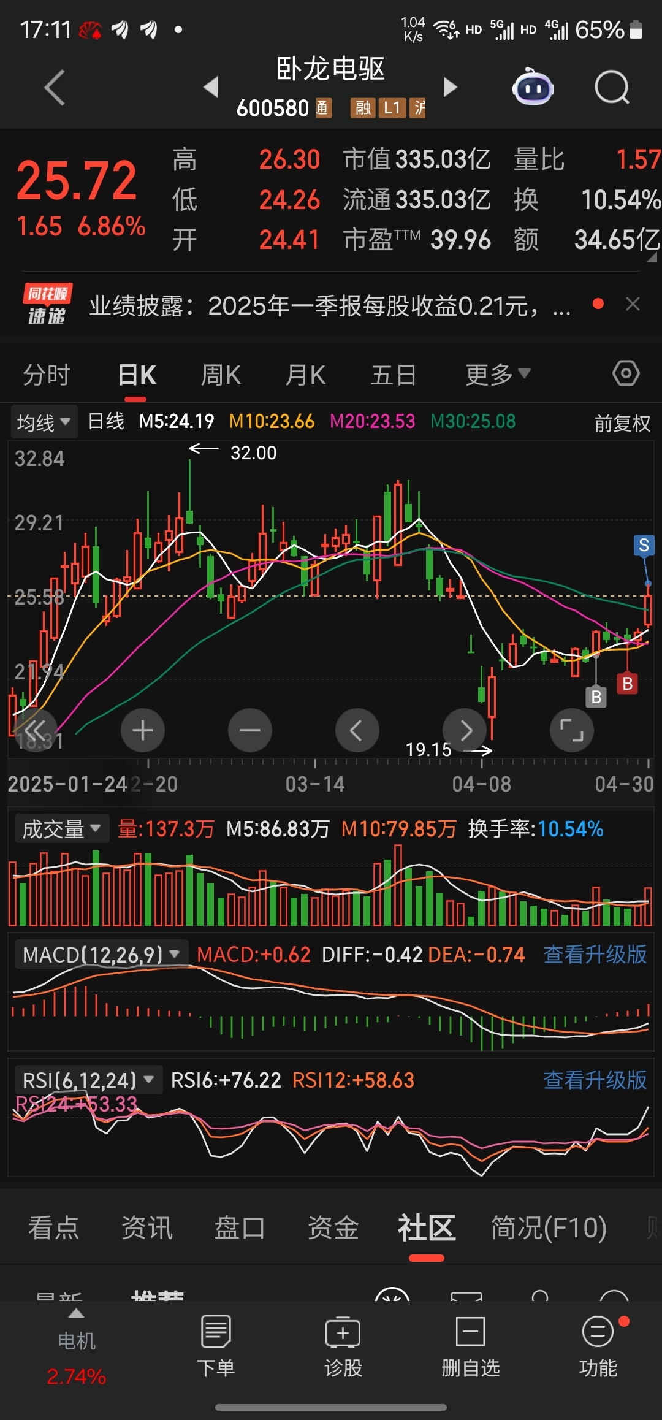Tap MACD 查看升级版 link
The height and width of the screenshot is (1420, 662).
[595, 955]
